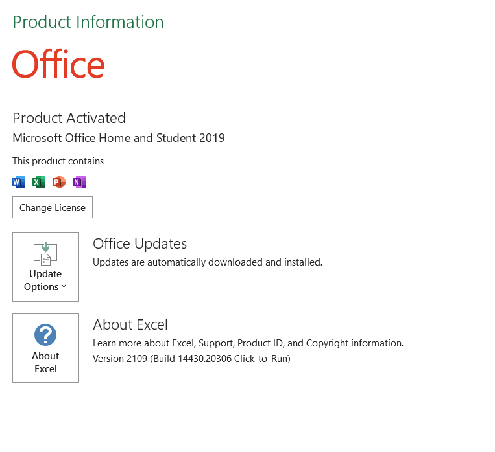
Task: Click the red Office logo text
Action: pos(58,63)
